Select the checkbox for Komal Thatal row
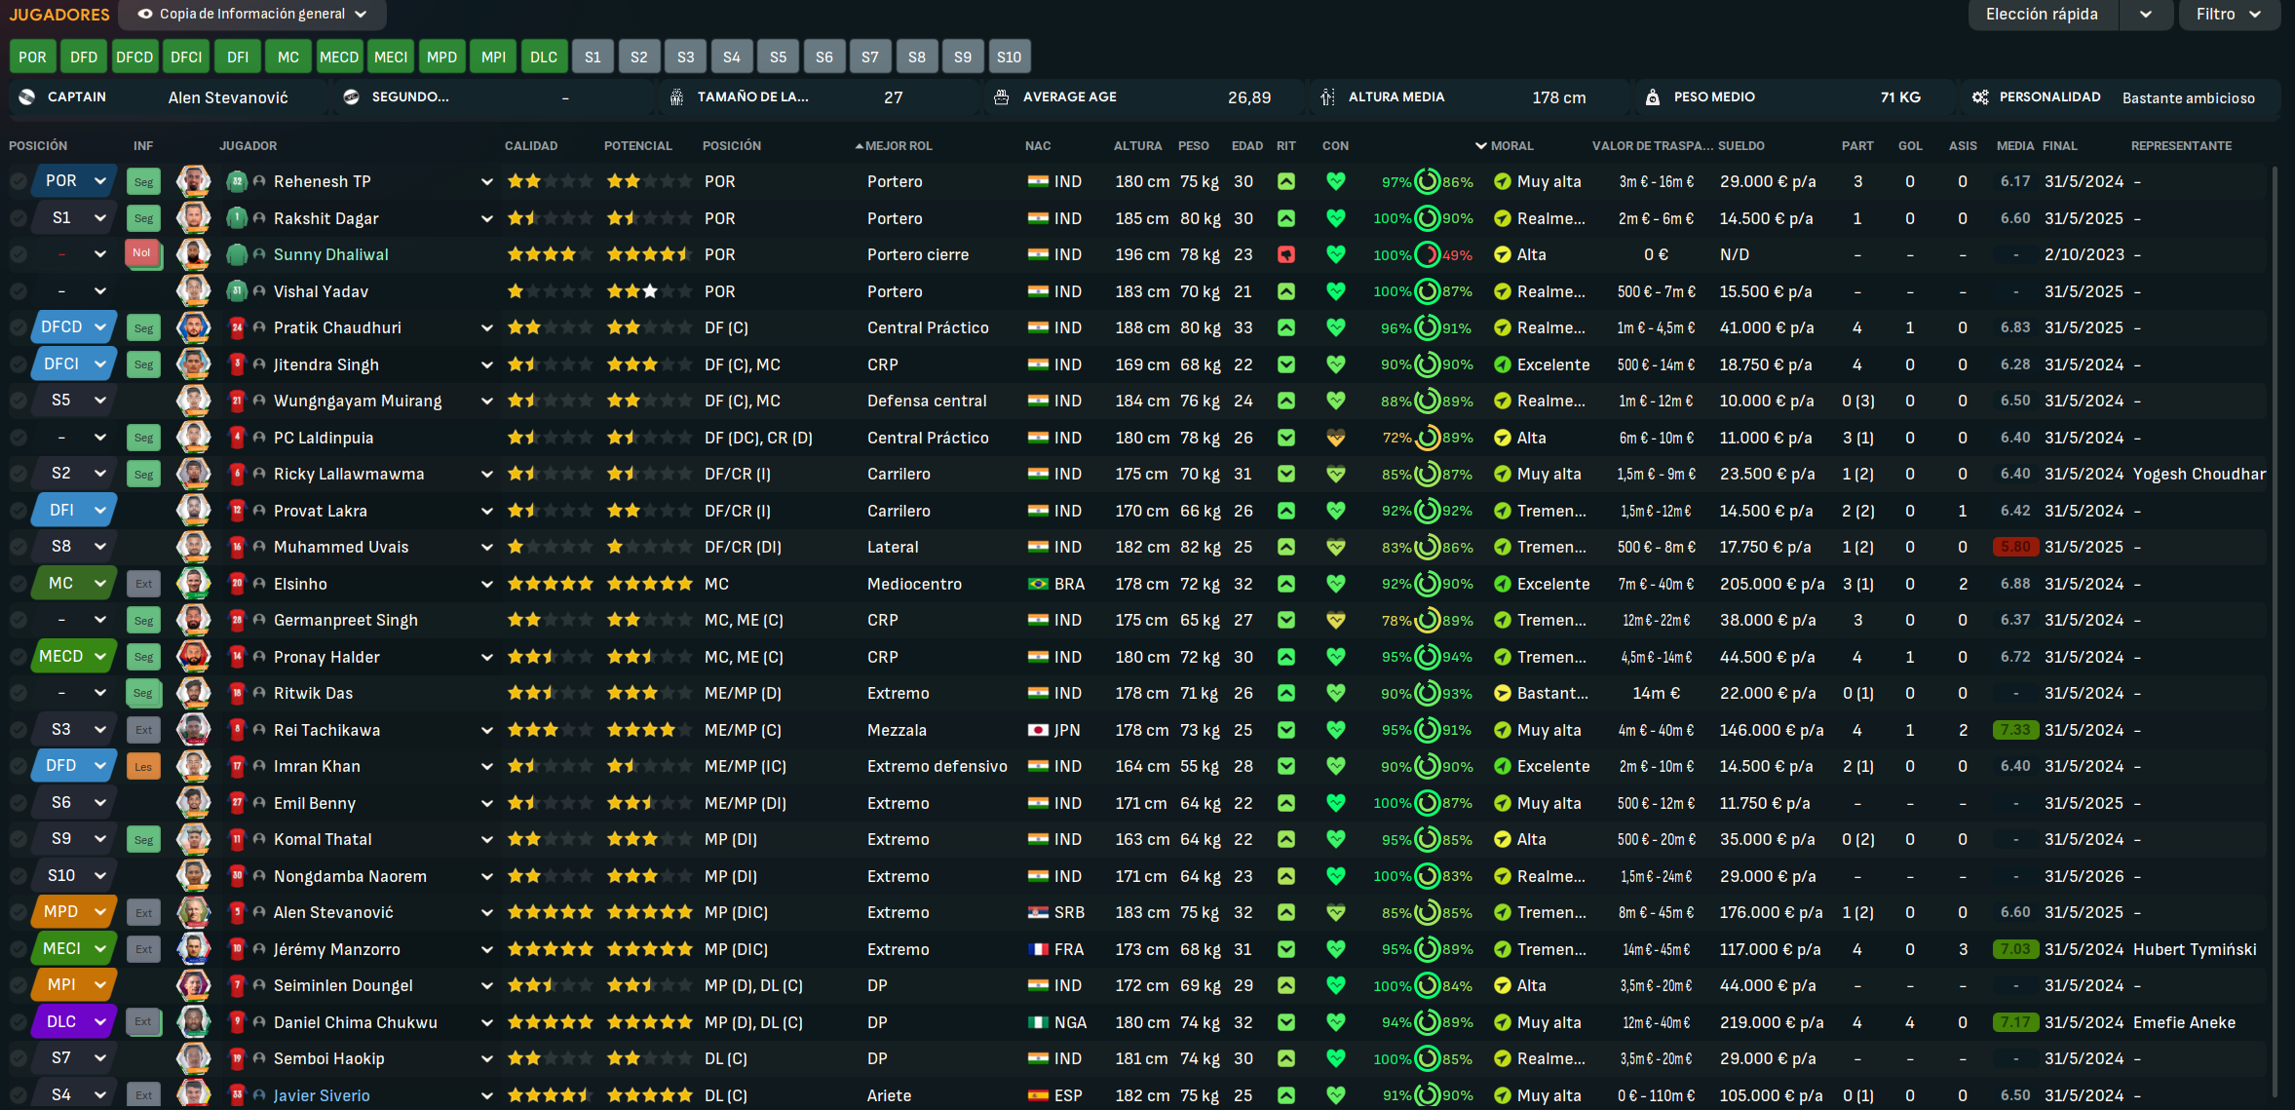This screenshot has height=1110, width=2295. 19,840
